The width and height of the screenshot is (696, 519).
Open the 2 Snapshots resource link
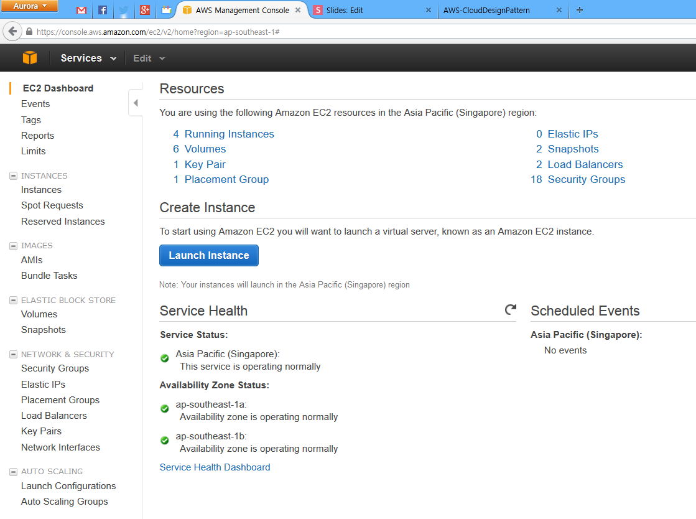click(568, 149)
